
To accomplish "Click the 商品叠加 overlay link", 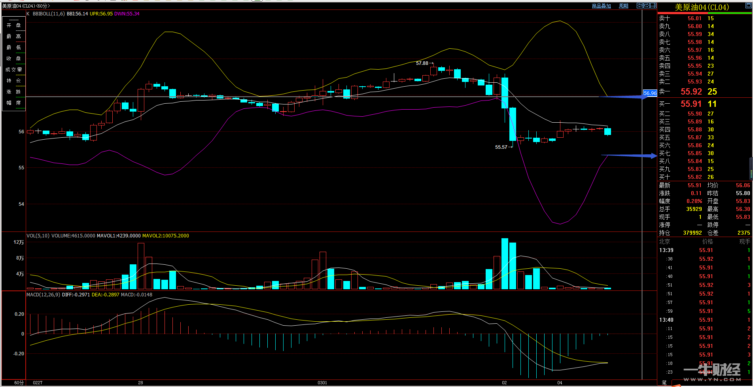I will pyautogui.click(x=601, y=6).
